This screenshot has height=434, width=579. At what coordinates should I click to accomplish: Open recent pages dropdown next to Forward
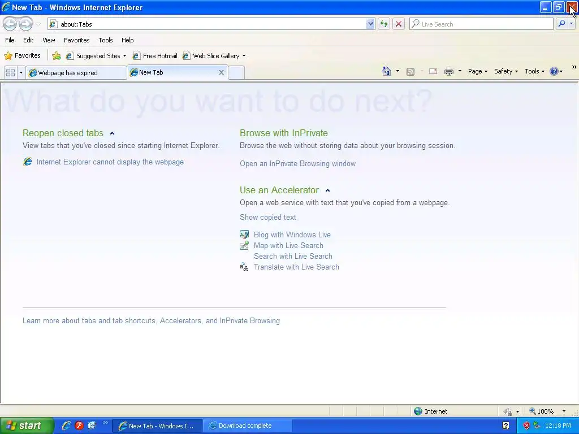click(38, 24)
